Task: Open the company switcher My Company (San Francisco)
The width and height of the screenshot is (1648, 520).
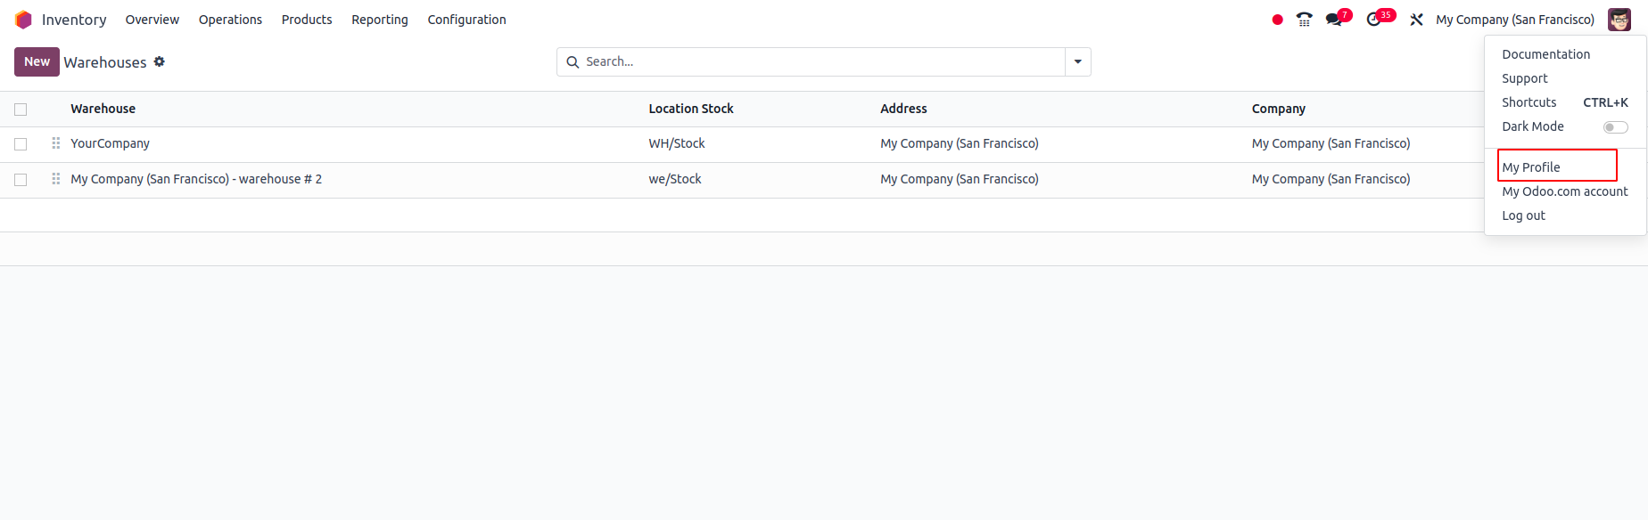Action: point(1515,20)
